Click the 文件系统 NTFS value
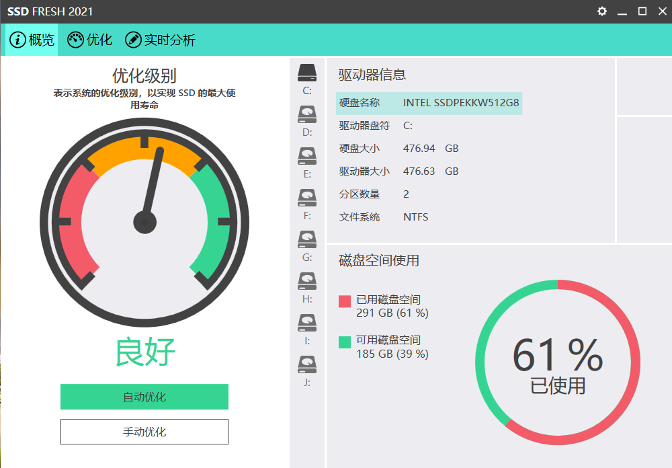This screenshot has width=672, height=468. pyautogui.click(x=415, y=217)
